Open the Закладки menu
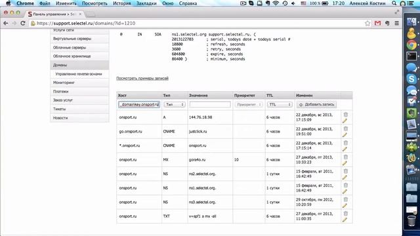420x236 pixels. 146,3
